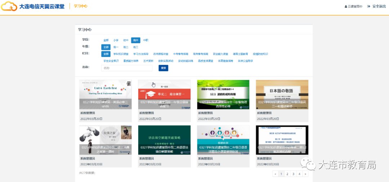Image resolution: width=389 pixels, height=182 pixels.
Task: Go to previous page with « arrow
Action: (276, 174)
